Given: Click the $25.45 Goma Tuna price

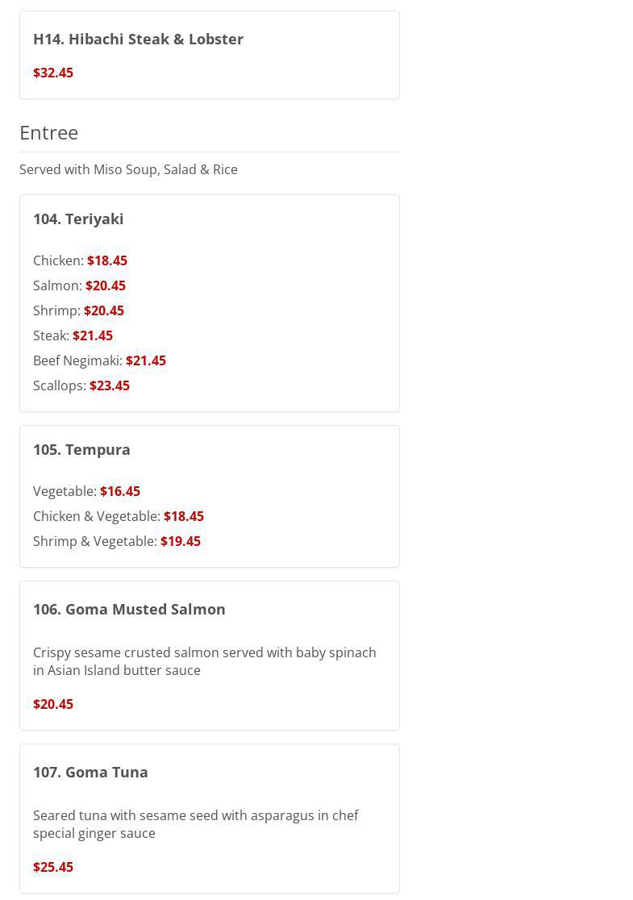Looking at the screenshot, I should tap(53, 867).
